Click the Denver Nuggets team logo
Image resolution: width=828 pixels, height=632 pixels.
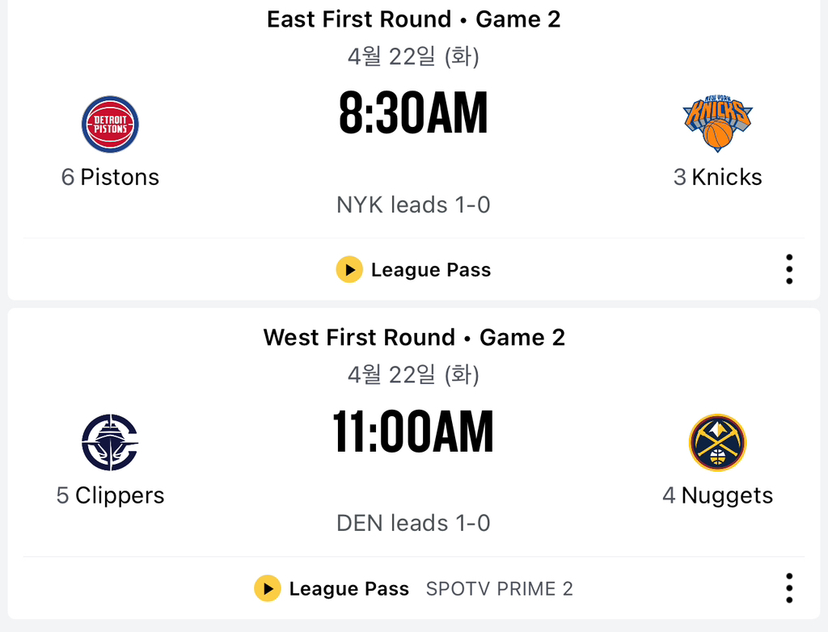717,442
